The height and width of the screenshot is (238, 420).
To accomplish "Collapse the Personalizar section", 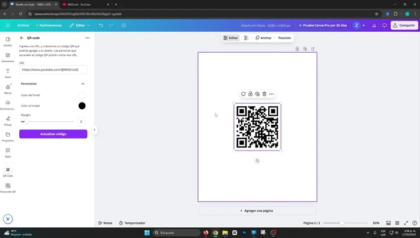I will pyautogui.click(x=83, y=84).
